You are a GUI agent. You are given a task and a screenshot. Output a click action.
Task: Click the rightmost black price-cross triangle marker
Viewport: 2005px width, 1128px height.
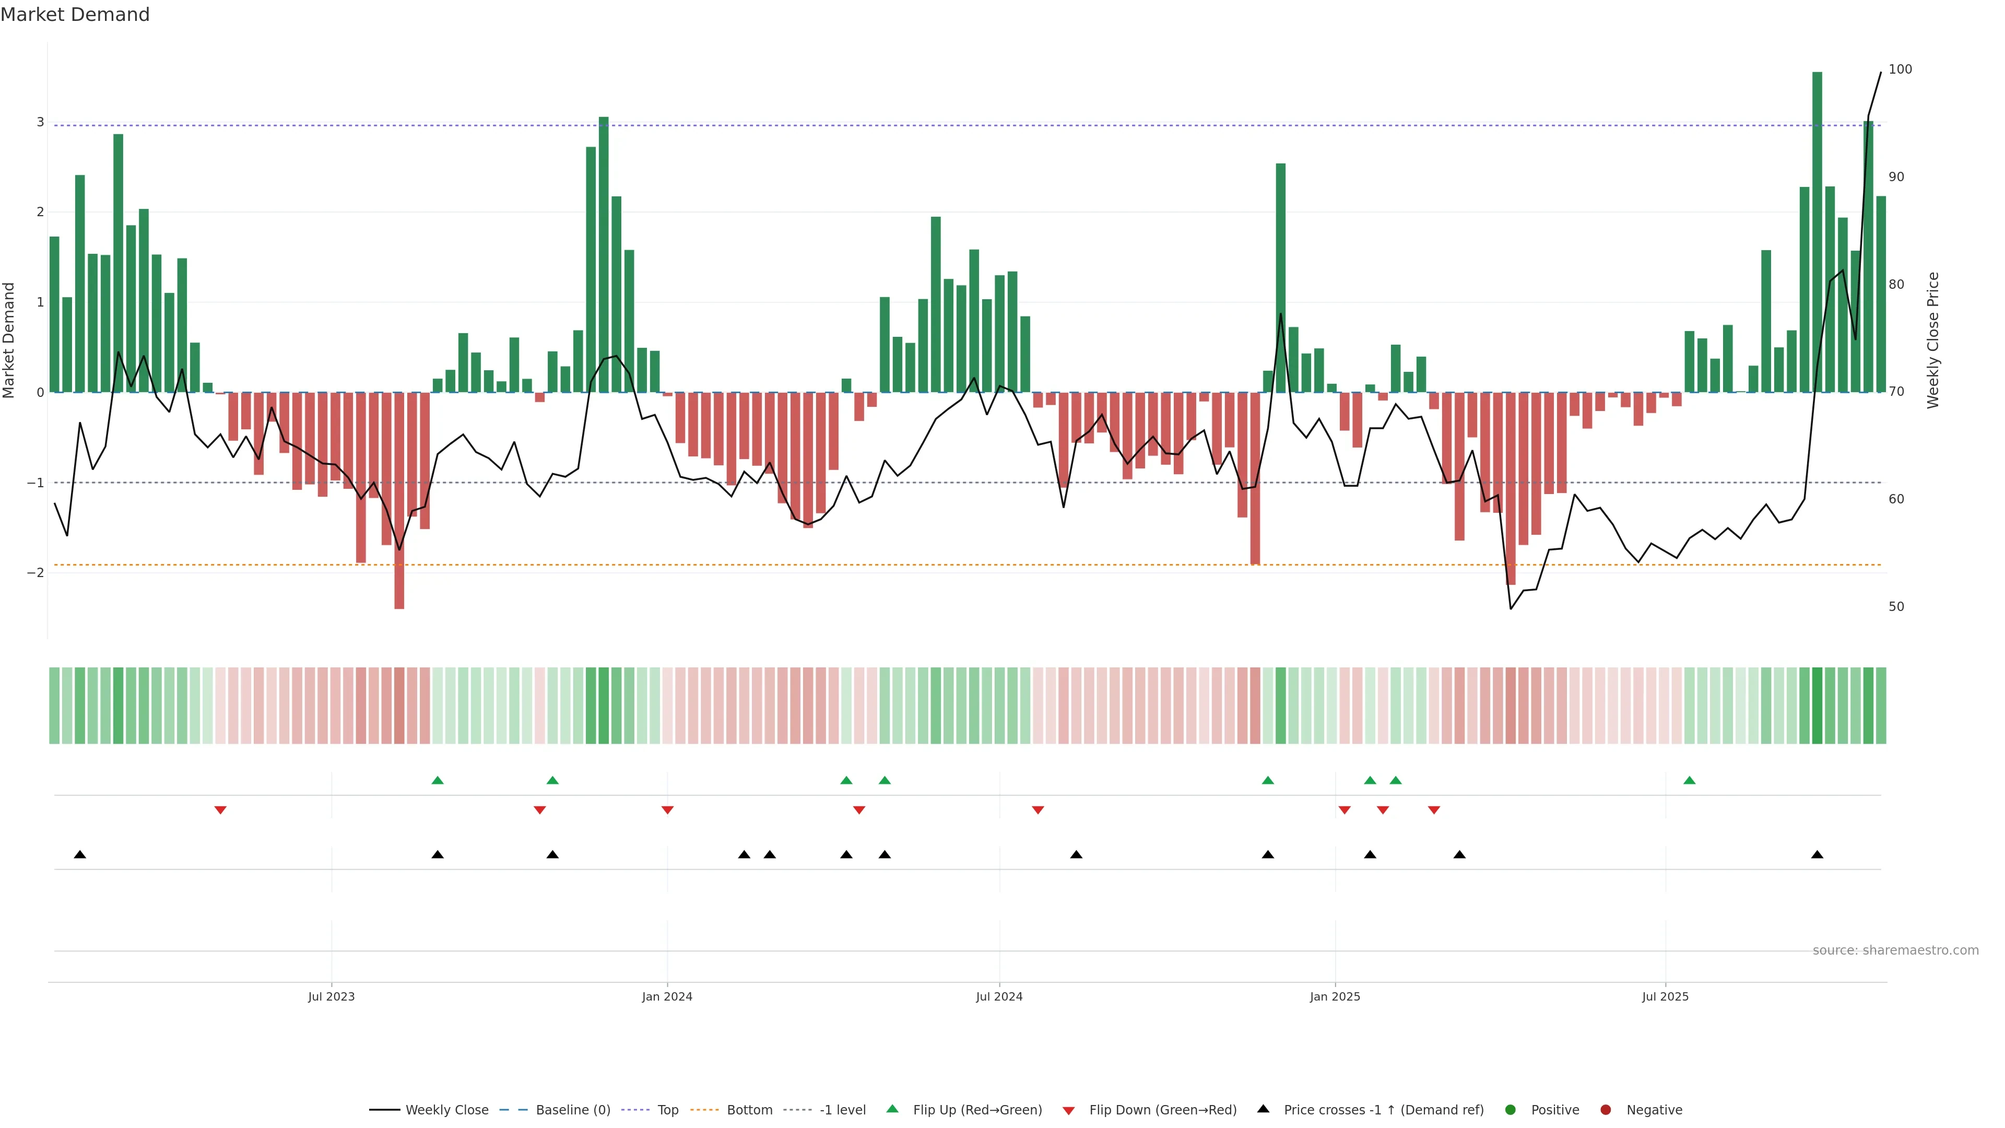point(1817,855)
